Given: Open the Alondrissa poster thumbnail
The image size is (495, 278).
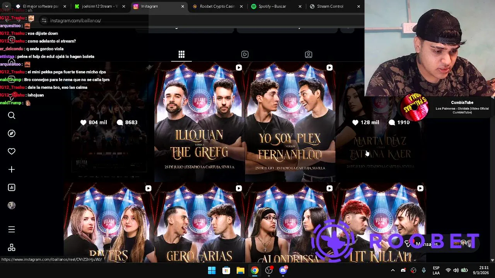Looking at the screenshot, I should [x=290, y=223].
